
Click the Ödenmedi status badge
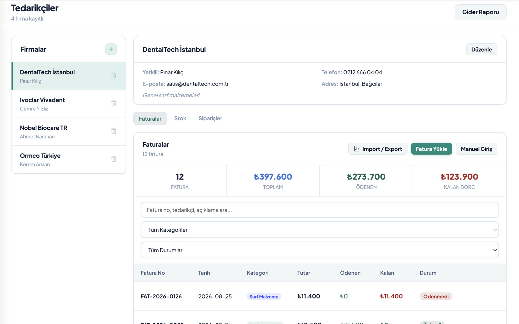436,296
